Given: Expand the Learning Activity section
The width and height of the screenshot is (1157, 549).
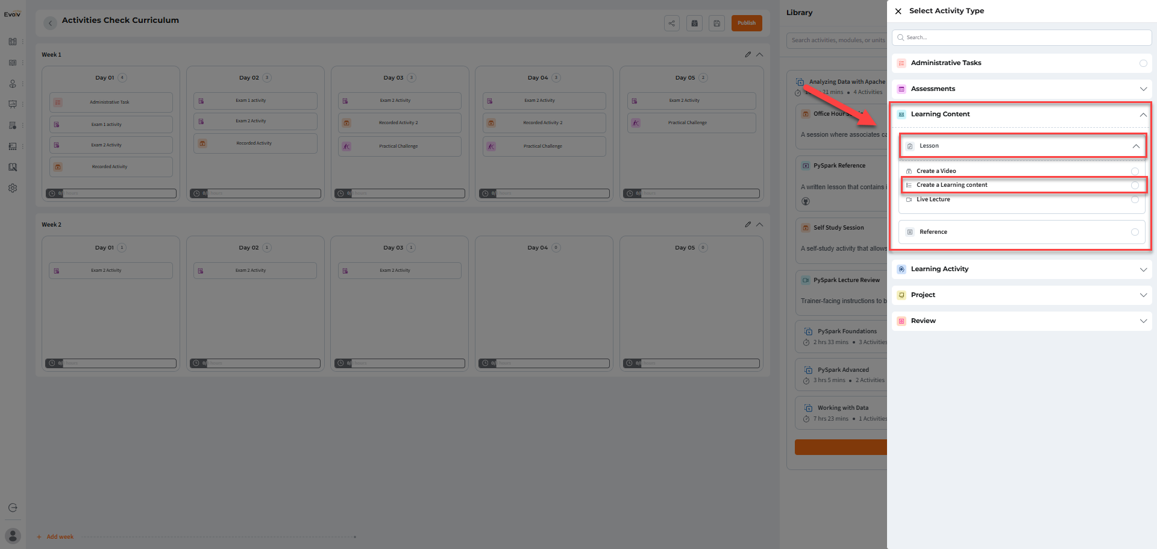Looking at the screenshot, I should (1143, 269).
